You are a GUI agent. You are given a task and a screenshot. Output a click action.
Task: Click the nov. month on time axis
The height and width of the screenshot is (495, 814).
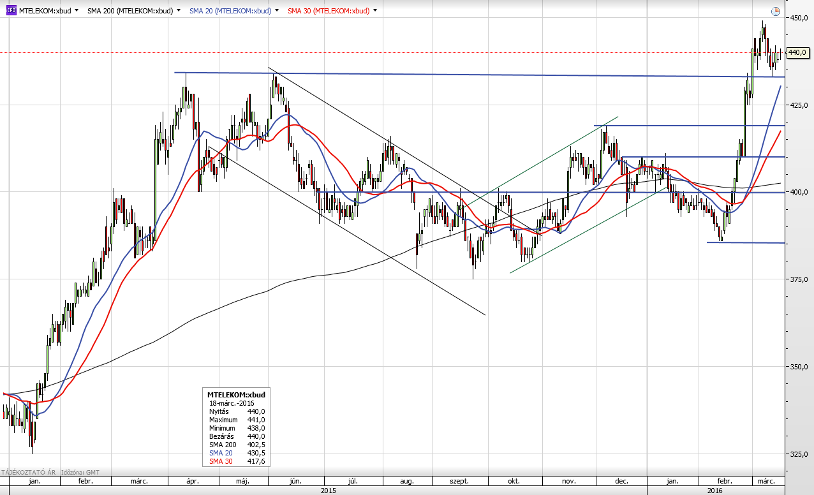[569, 481]
